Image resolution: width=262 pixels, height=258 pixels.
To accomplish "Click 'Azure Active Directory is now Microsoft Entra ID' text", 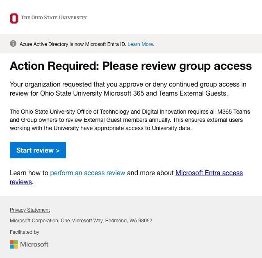I will (73, 44).
